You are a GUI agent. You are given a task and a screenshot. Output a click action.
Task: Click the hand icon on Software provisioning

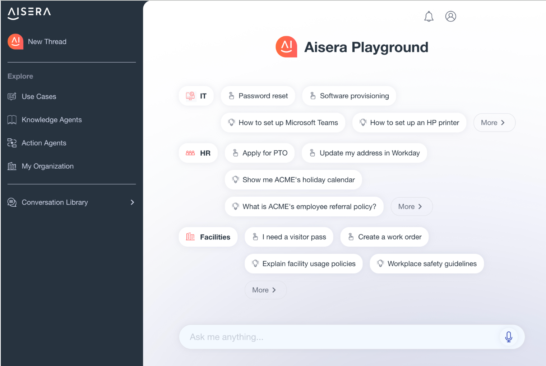point(313,96)
